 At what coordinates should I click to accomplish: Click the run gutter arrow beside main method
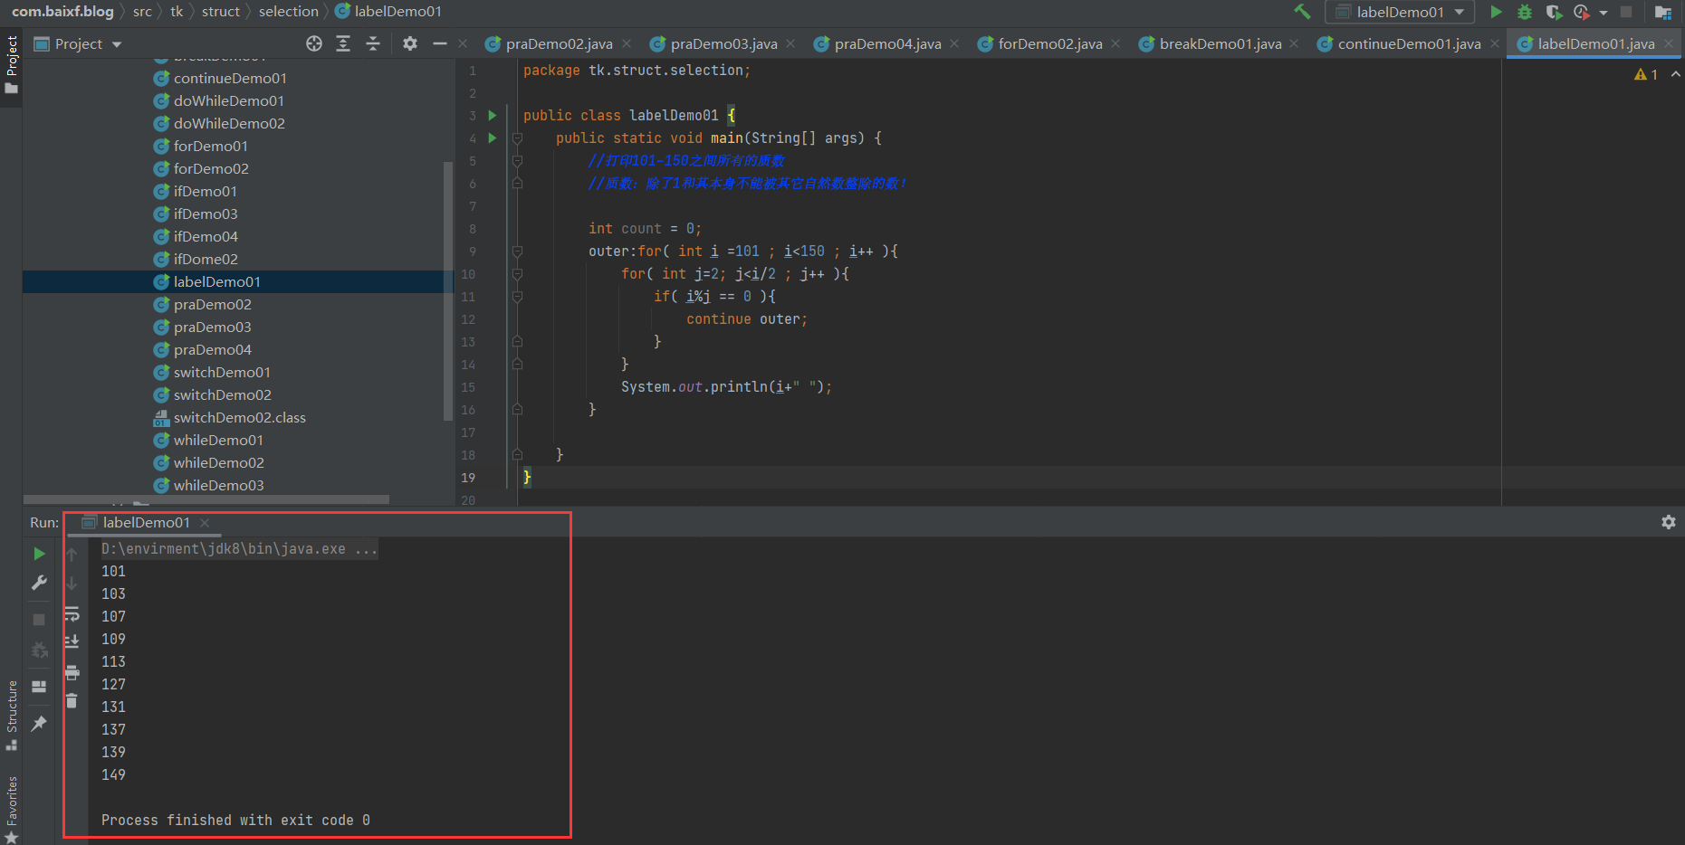pyautogui.click(x=493, y=138)
